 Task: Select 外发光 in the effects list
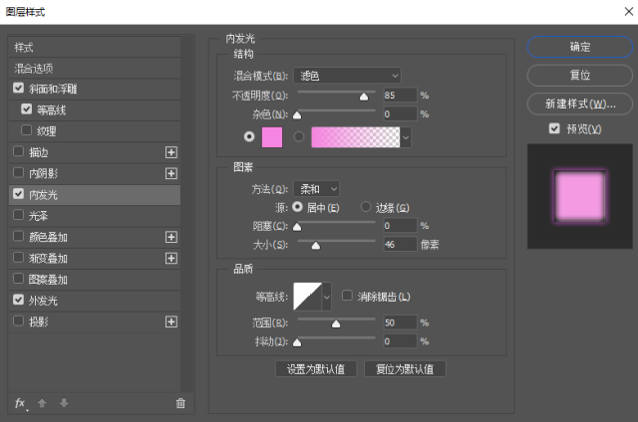coord(44,300)
